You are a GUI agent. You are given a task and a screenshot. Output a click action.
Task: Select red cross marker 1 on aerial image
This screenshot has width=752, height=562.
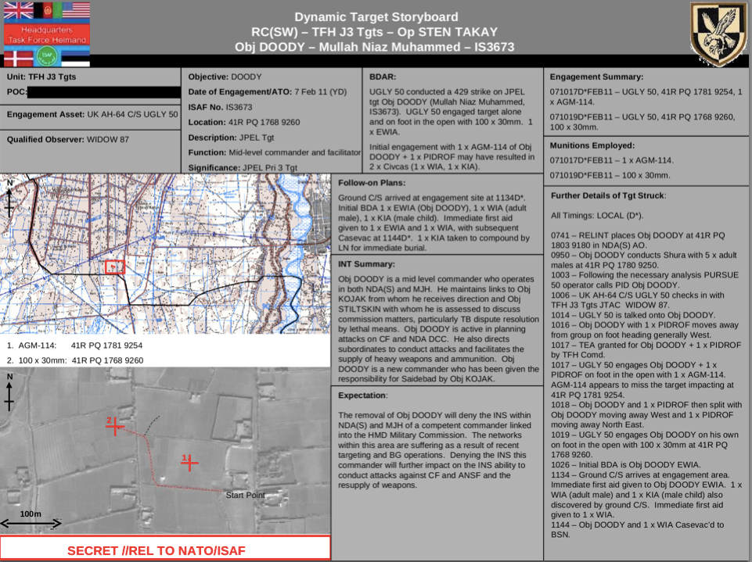pos(189,462)
